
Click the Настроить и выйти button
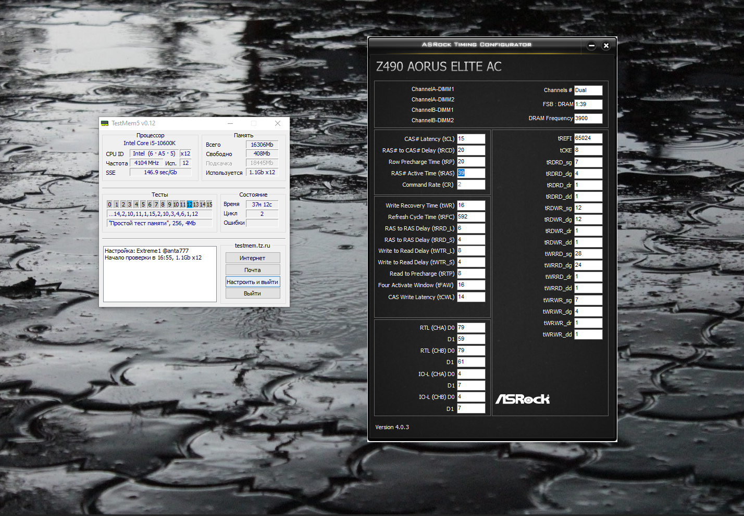tap(253, 282)
